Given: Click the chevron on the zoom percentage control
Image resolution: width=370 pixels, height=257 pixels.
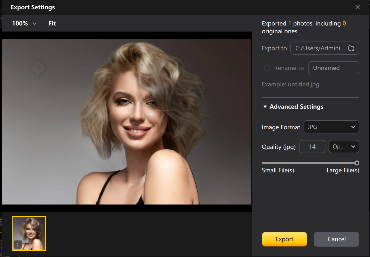Looking at the screenshot, I should [x=34, y=24].
